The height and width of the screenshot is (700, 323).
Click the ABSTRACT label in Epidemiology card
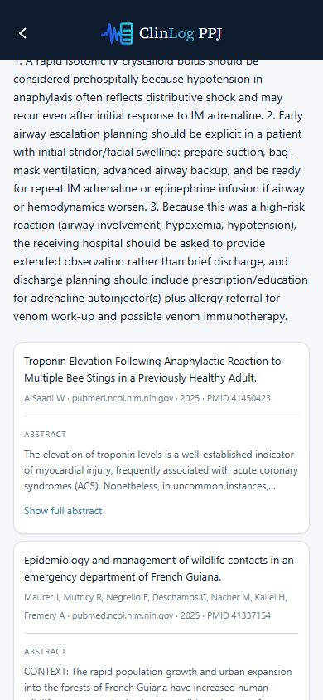coord(45,651)
